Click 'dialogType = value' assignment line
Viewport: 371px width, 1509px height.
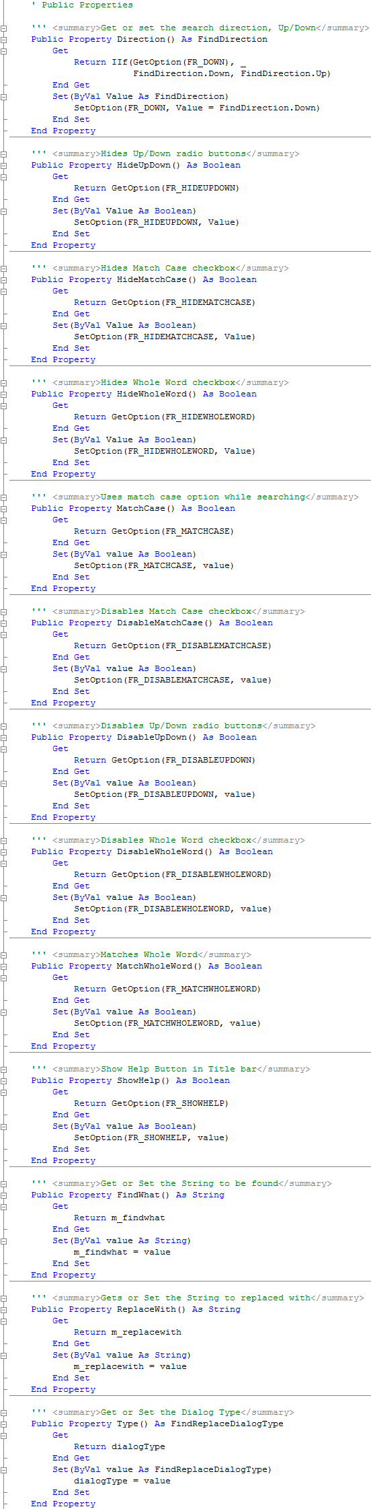[x=122, y=1481]
